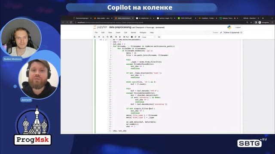The height and width of the screenshot is (154, 275).
Task: Cut selected cells with scissors icon
Action: [103, 37]
